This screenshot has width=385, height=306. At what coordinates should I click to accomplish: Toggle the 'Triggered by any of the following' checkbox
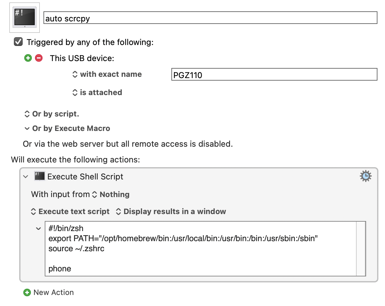point(19,42)
